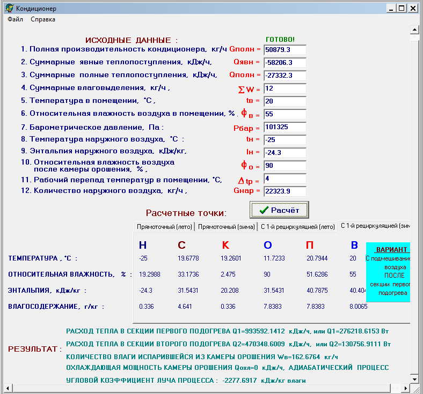Click temperature value 11.7233 for point О
Image resolution: width=423 pixels, height=394 pixels.
(x=274, y=258)
